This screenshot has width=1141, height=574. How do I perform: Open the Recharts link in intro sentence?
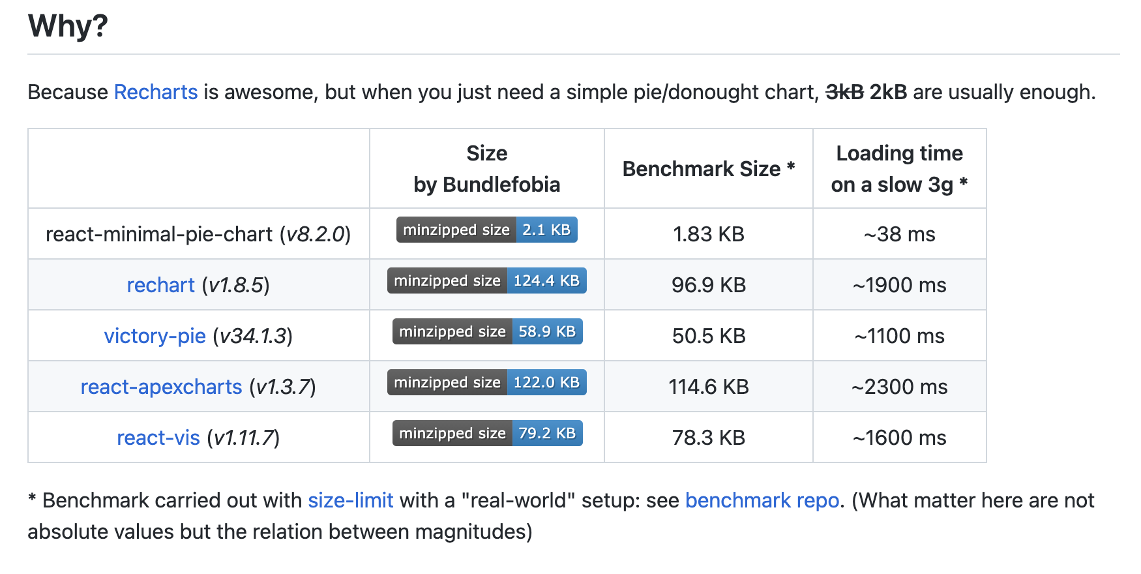[x=155, y=92]
